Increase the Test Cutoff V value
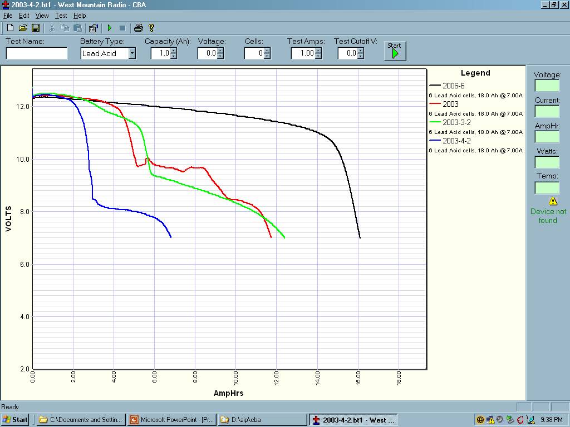 click(361, 51)
